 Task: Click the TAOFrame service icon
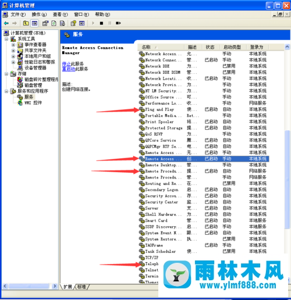pos(141,245)
